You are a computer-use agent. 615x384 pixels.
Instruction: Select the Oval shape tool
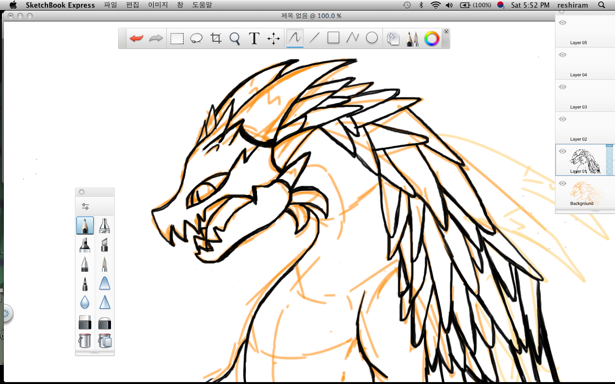coord(372,38)
